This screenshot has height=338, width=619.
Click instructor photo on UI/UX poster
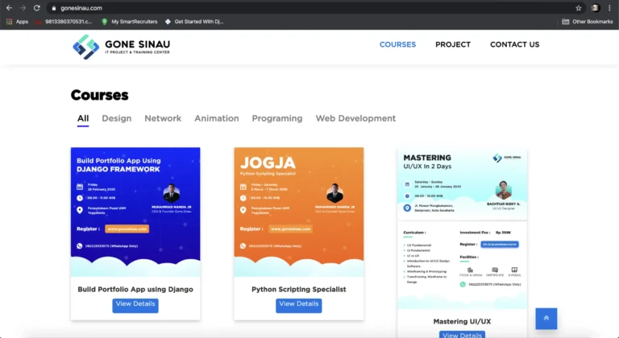click(503, 191)
